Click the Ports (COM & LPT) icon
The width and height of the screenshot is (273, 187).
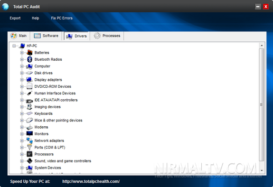point(29,147)
